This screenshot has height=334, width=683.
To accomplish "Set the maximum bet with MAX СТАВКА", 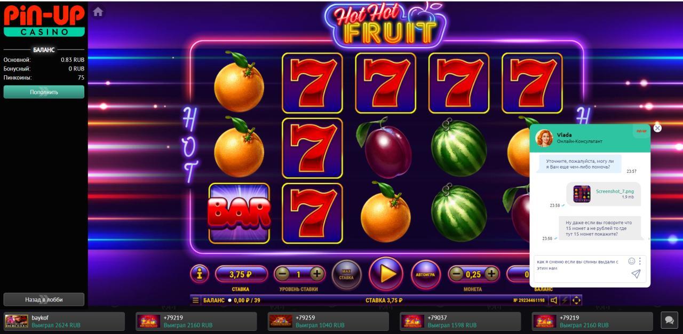I will [346, 275].
